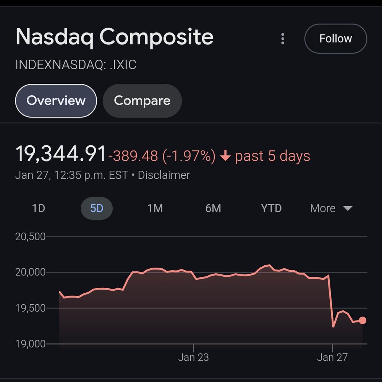
Task: Click the 20,500 y-axis label
Action: [30, 237]
